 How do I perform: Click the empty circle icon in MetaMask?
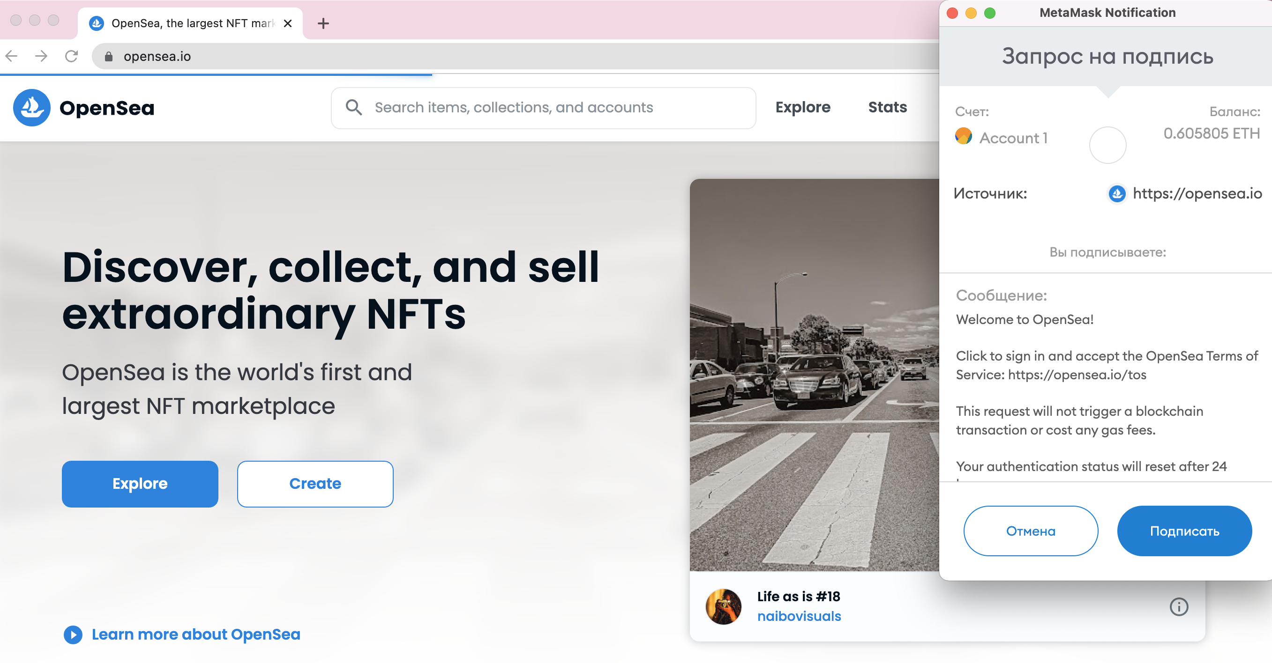[x=1107, y=145]
